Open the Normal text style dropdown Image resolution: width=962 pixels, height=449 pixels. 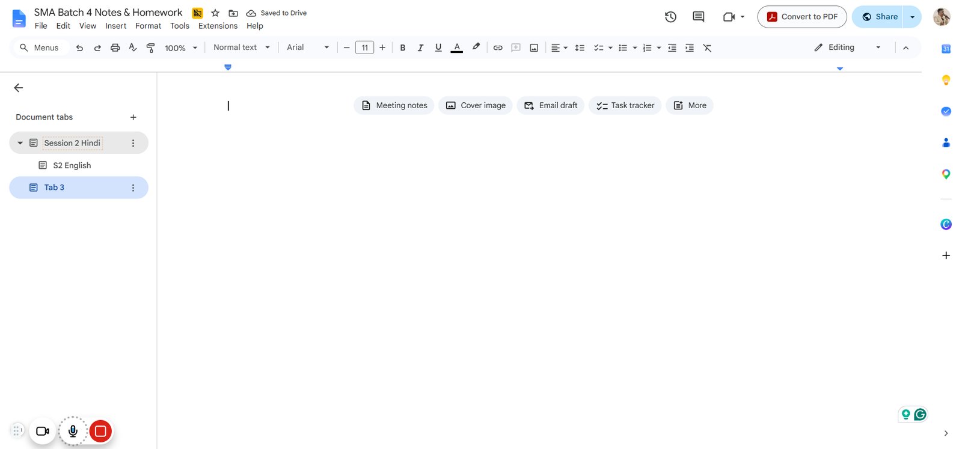coord(242,47)
